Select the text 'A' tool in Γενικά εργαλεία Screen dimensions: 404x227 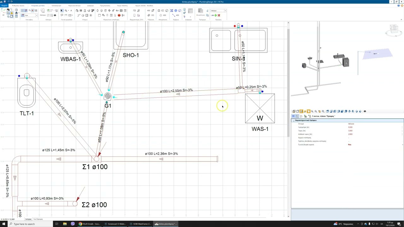click(x=71, y=10)
